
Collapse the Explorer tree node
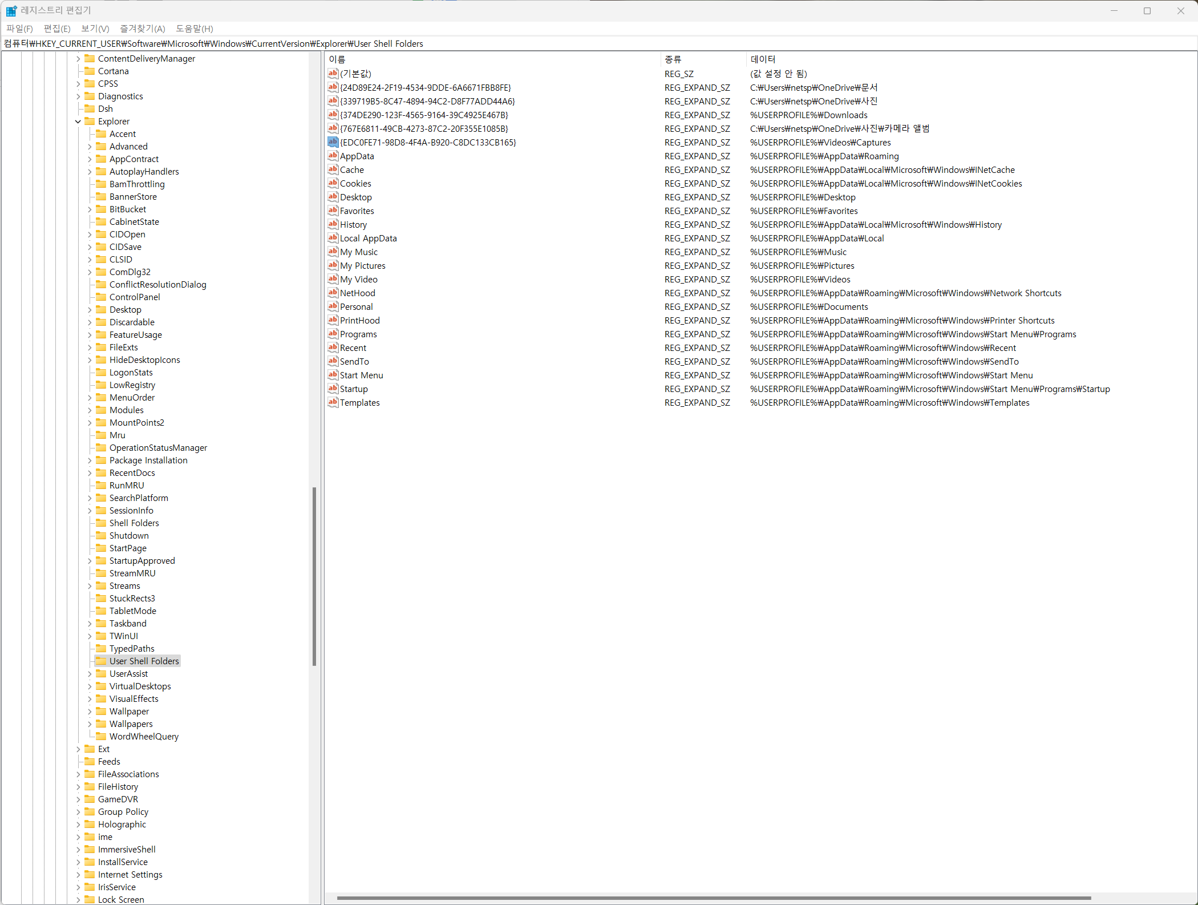[x=78, y=121]
